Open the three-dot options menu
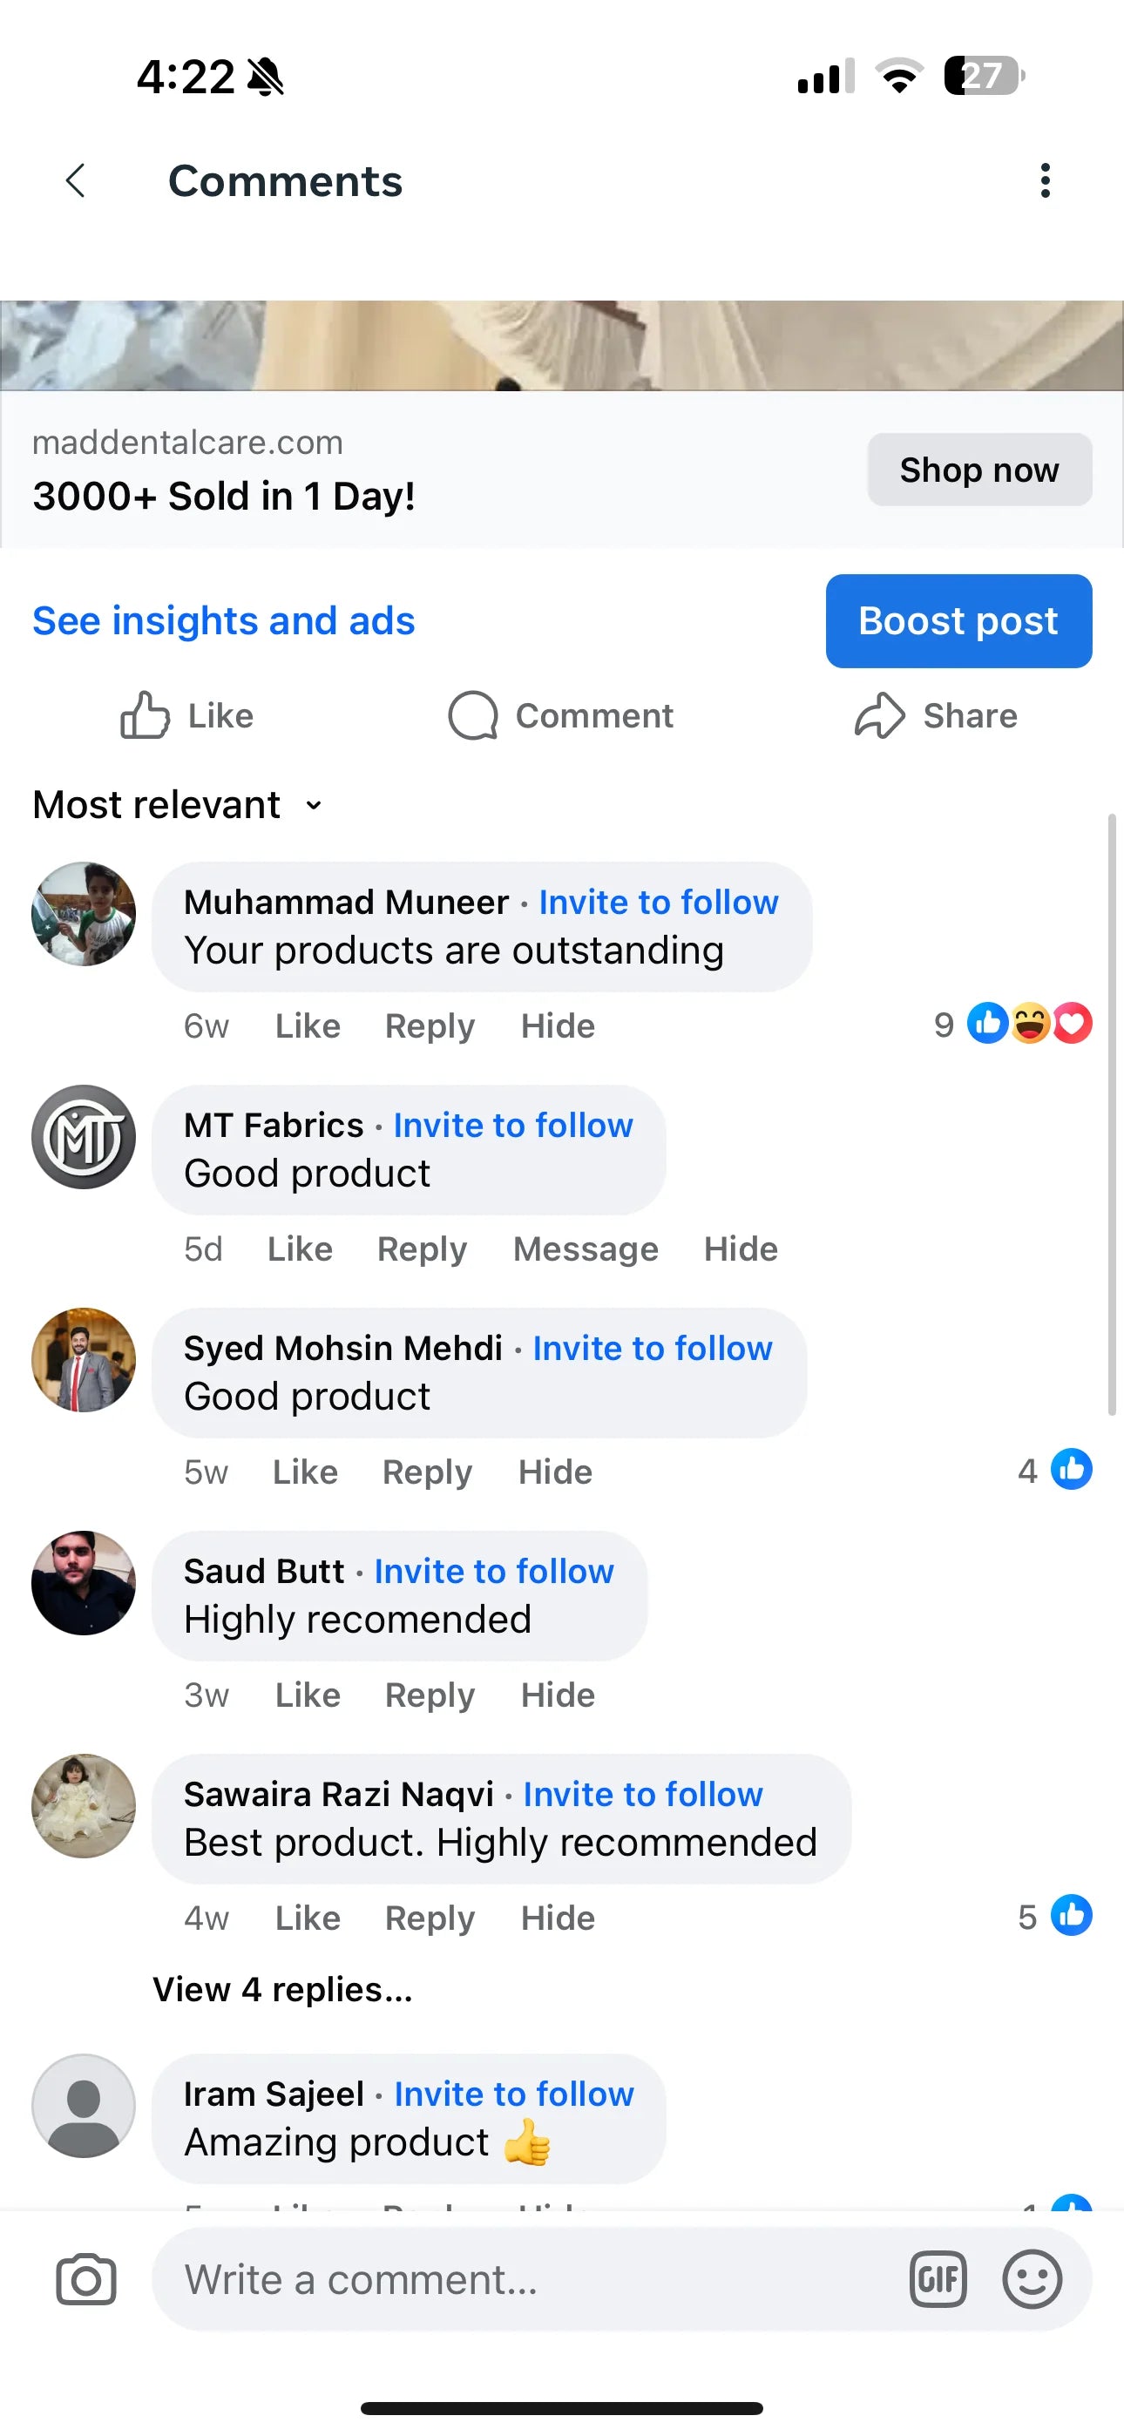1124x2436 pixels. (x=1045, y=179)
